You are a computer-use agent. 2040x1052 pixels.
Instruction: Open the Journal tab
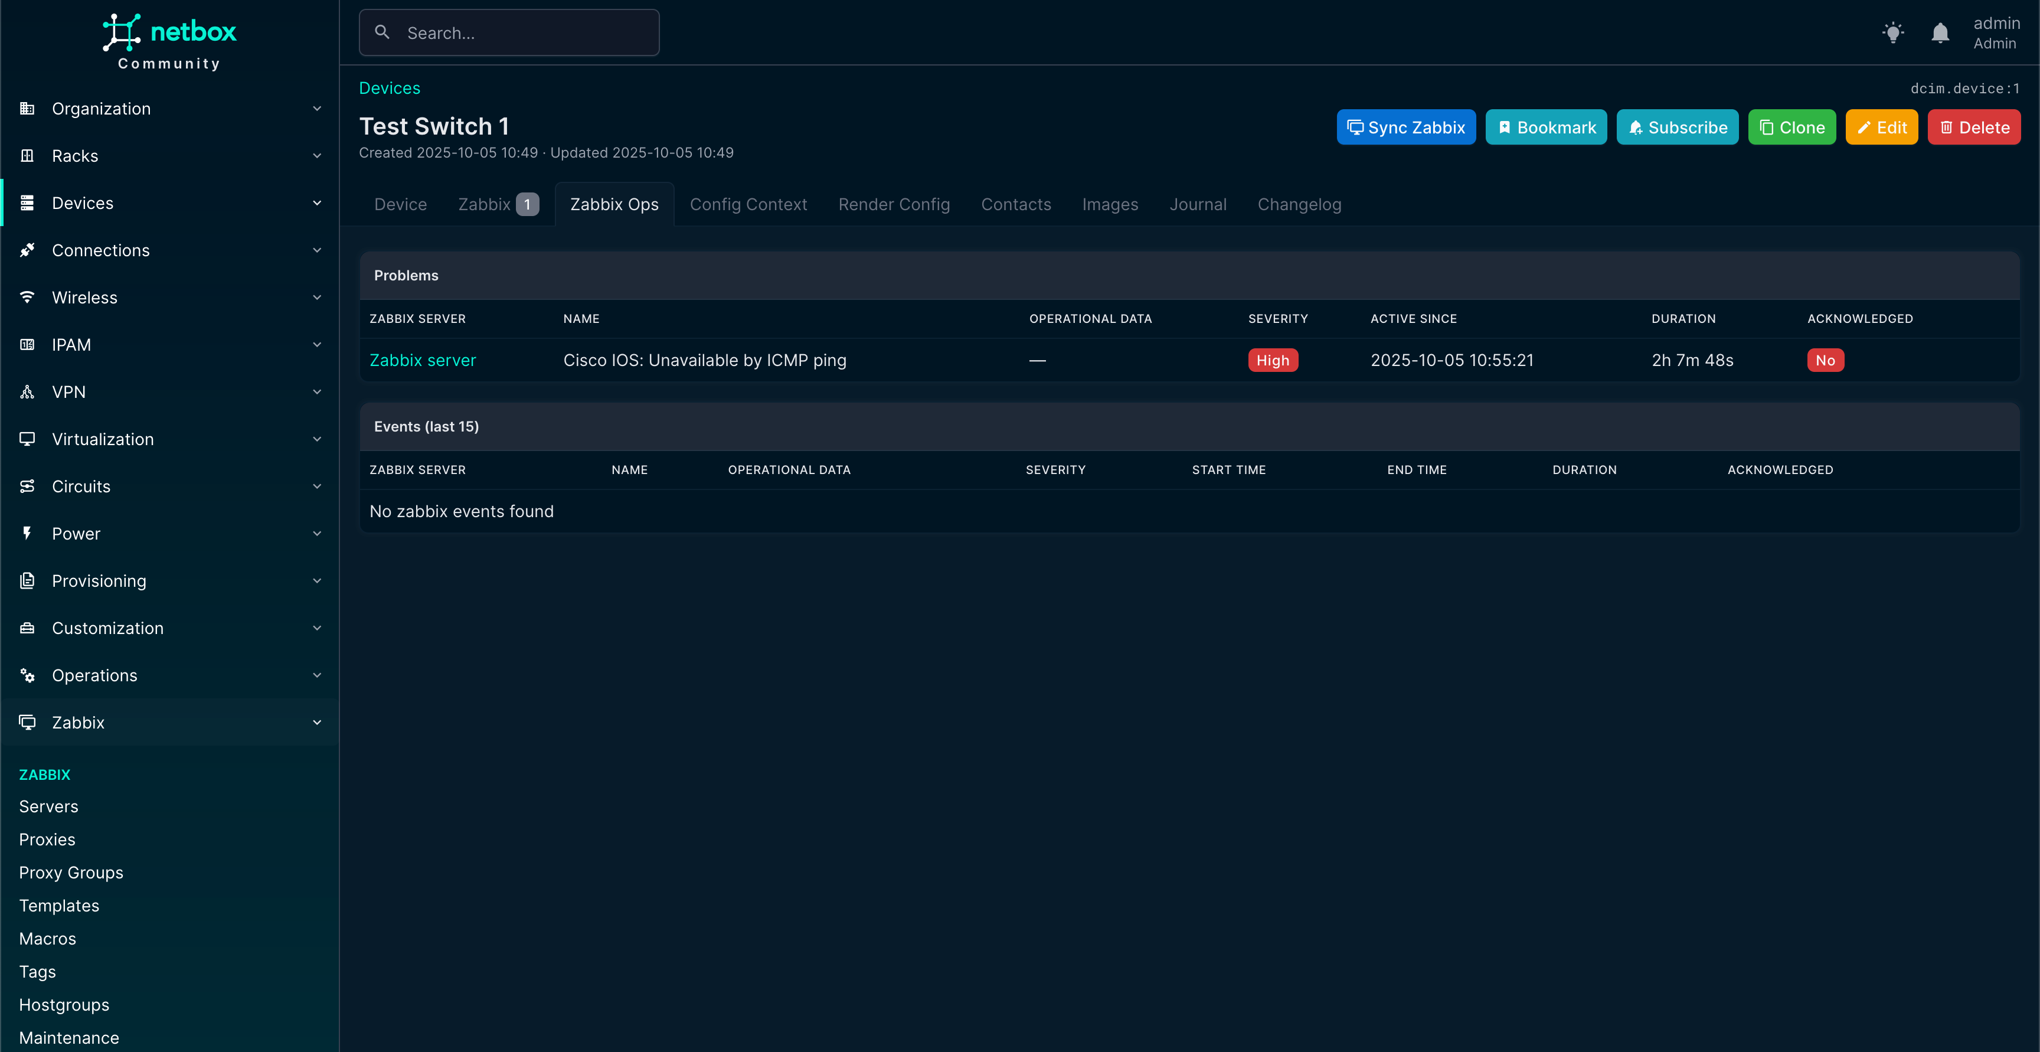(x=1198, y=204)
